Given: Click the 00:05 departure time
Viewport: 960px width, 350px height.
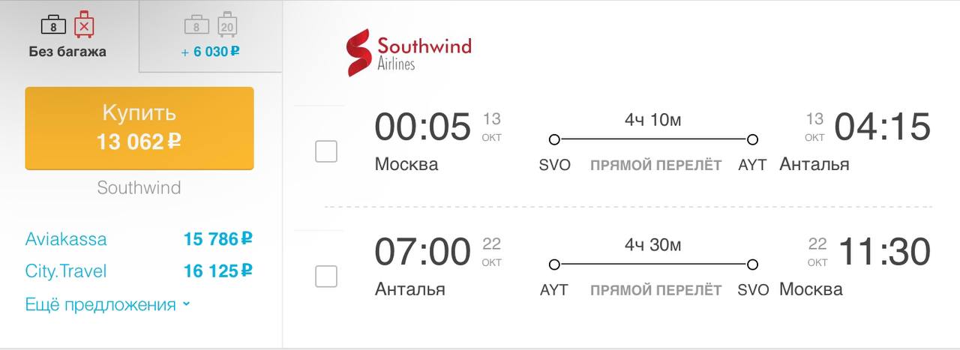Looking at the screenshot, I should (x=422, y=127).
